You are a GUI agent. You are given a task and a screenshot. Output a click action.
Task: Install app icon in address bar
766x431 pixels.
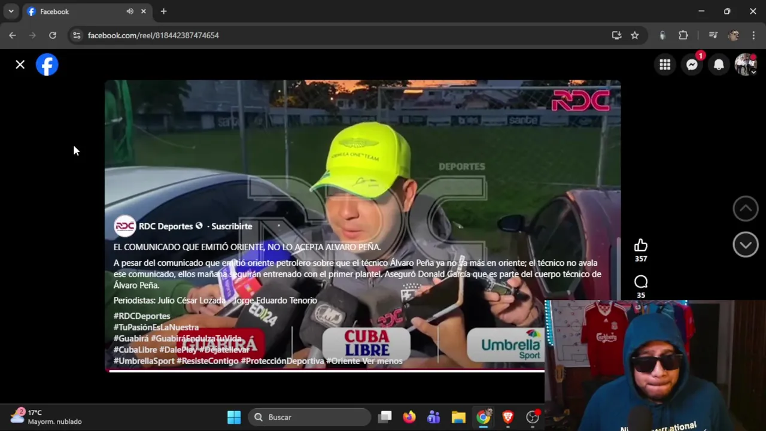pyautogui.click(x=616, y=35)
